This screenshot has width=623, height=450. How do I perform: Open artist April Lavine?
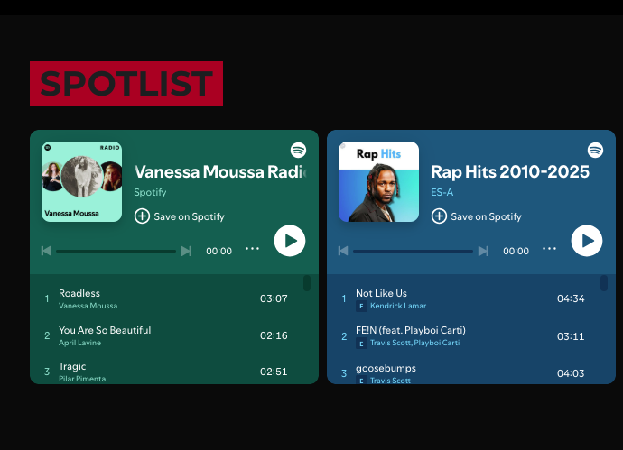click(79, 343)
